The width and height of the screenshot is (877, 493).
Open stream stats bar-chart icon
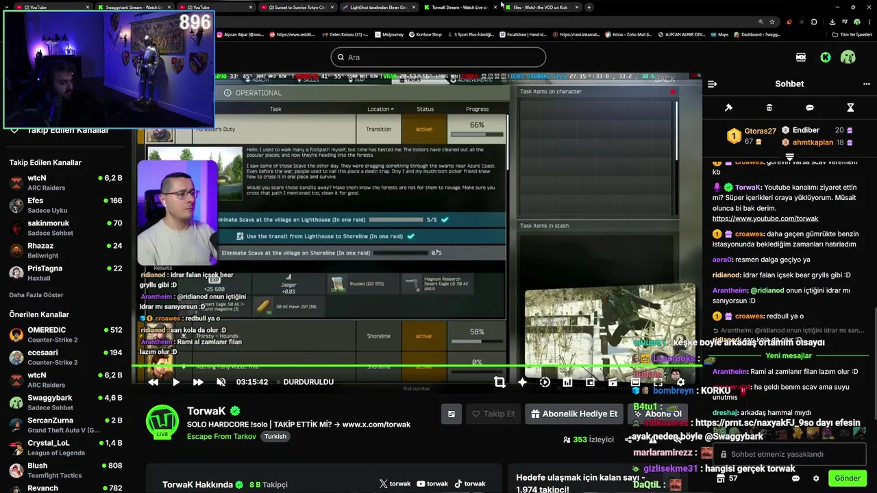(x=567, y=382)
